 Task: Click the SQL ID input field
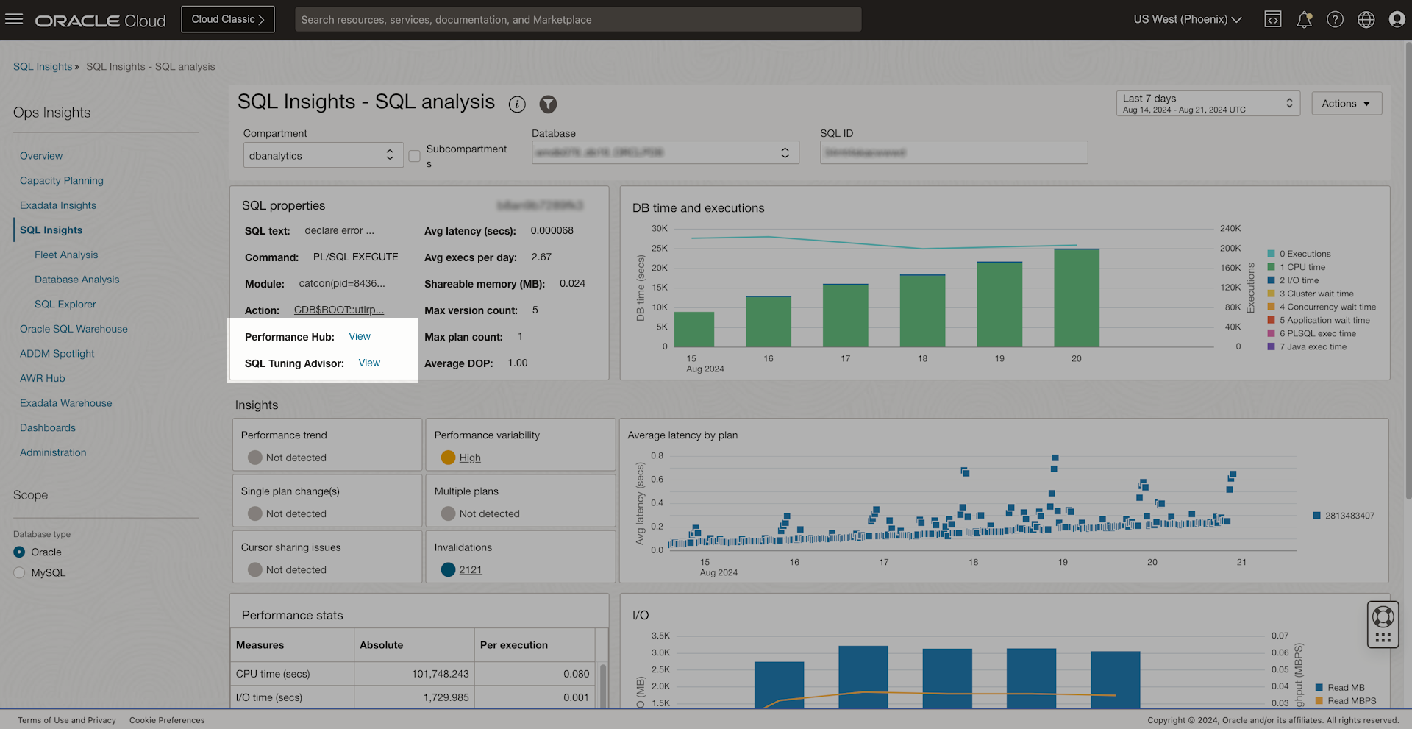pyautogui.click(x=953, y=152)
